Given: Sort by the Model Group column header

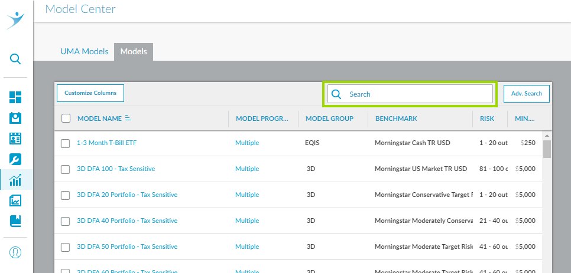Looking at the screenshot, I should (x=329, y=119).
